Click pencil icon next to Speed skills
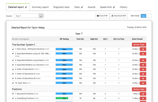158x102 pixels. click(114, 7)
